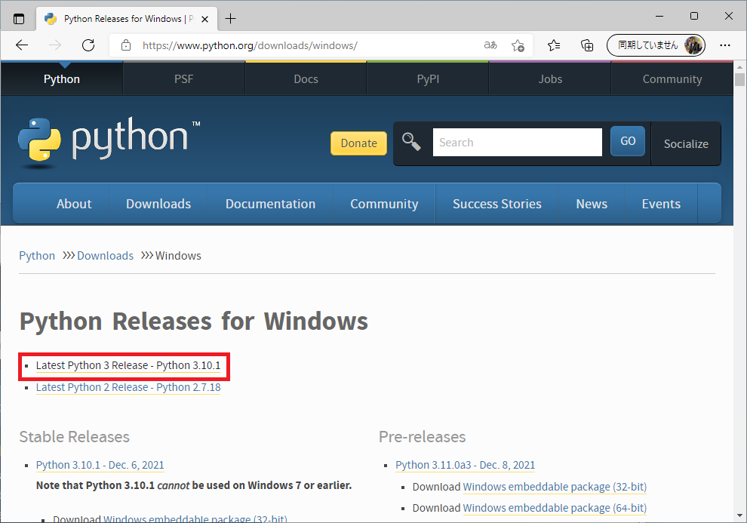Click inside the Search input field
Image resolution: width=747 pixels, height=523 pixels.
[x=517, y=141]
